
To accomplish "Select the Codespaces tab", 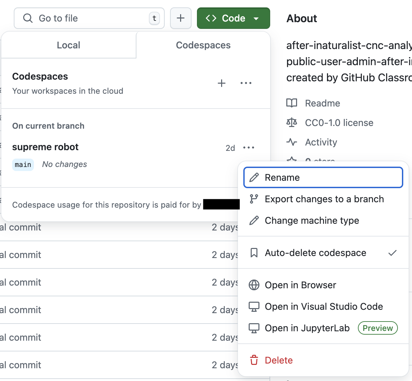I will point(203,45).
